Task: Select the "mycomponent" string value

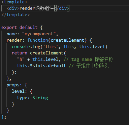Action: (x=39, y=34)
